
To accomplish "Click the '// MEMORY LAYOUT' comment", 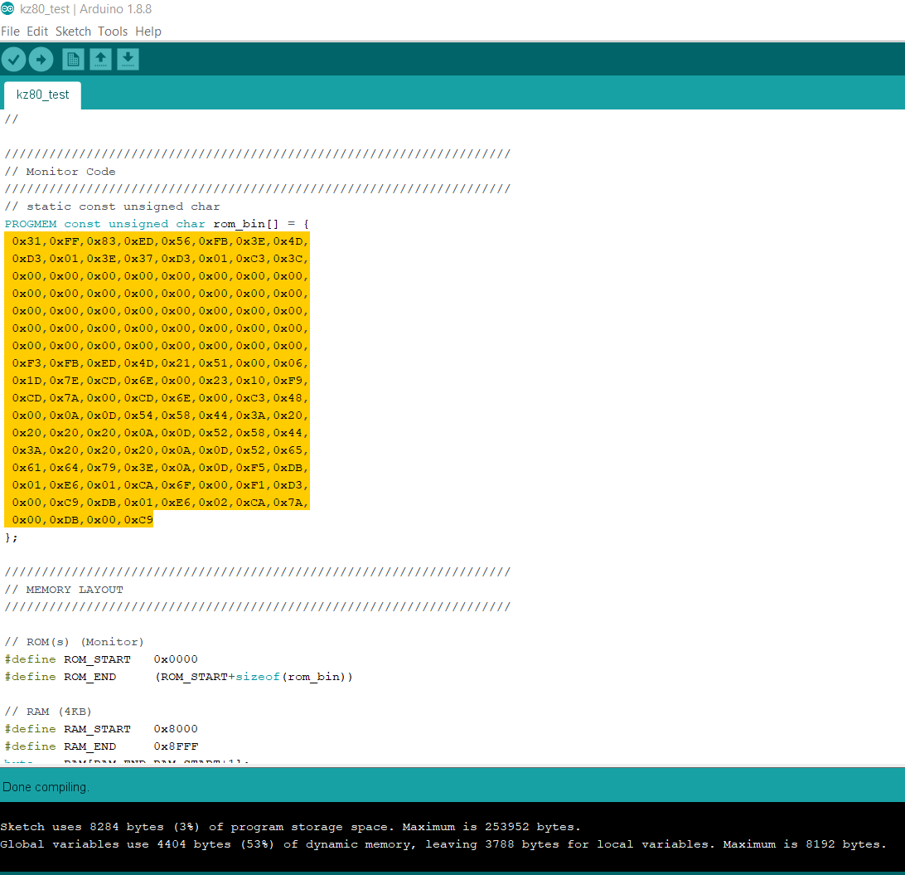I will pos(64,590).
